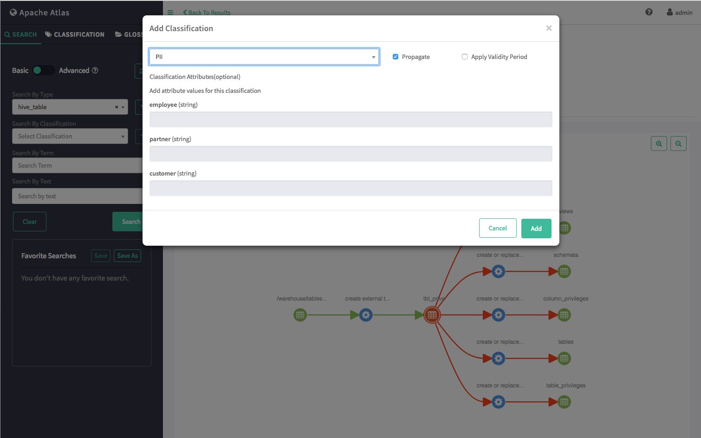Toggle Basic/Advanced search switch
Image resolution: width=701 pixels, height=438 pixels.
[x=43, y=70]
